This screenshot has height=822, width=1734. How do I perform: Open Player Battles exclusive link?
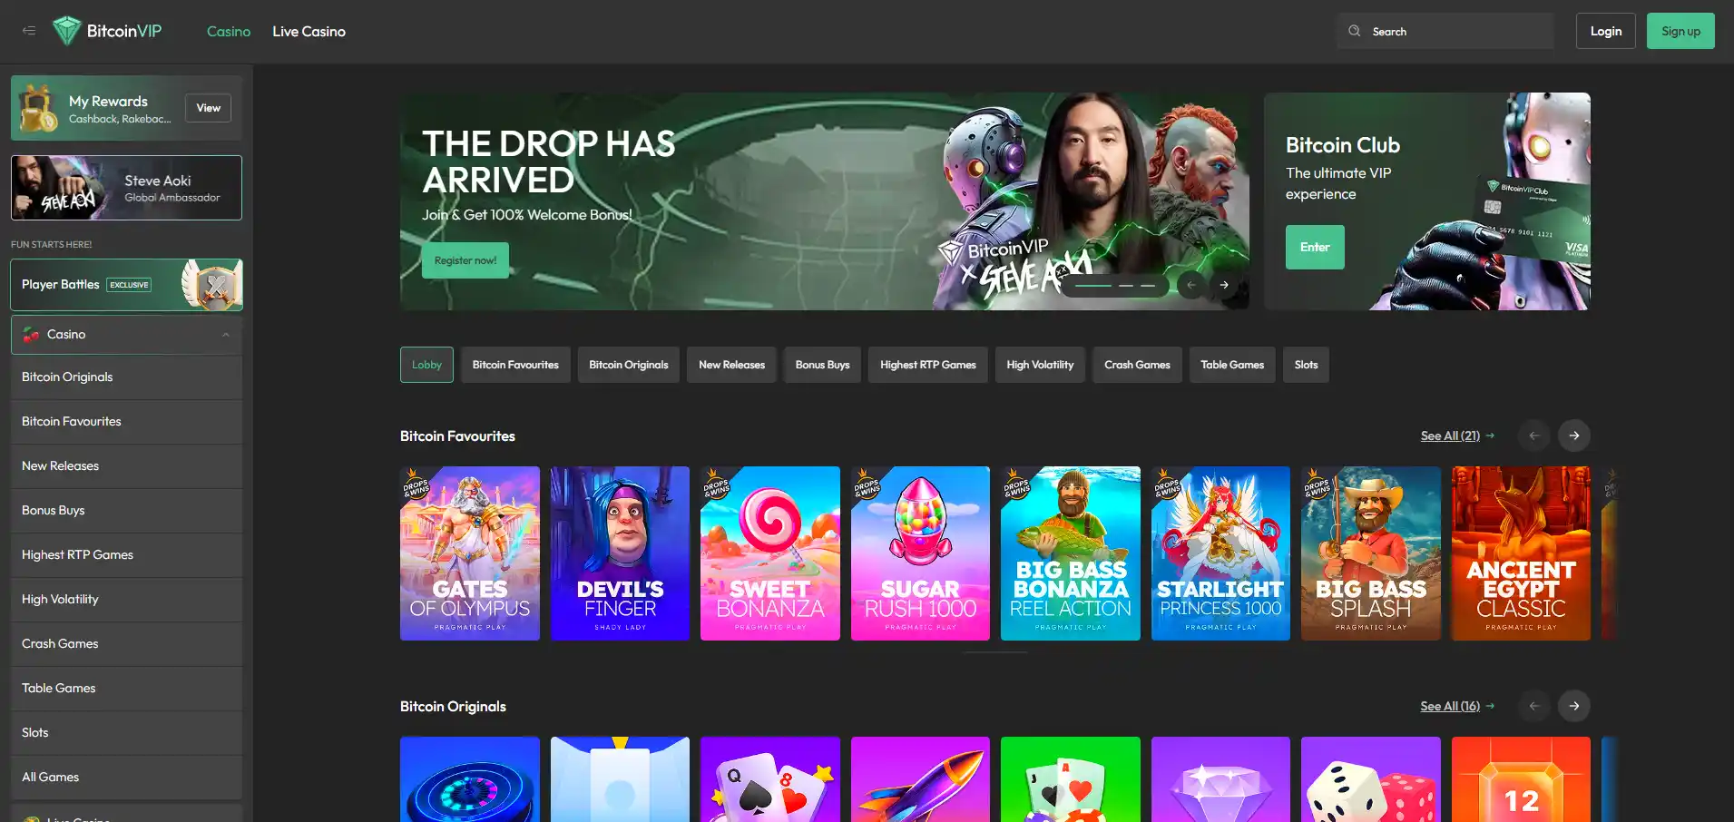(126, 285)
